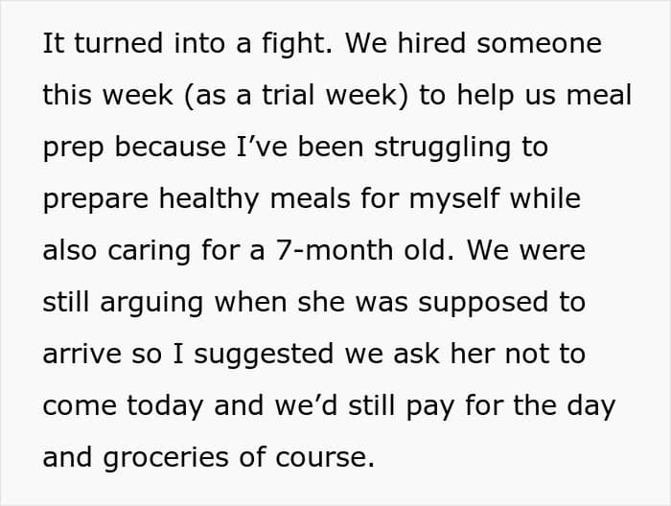The image size is (671, 506).
Task: Click the word "arrive"
Action: (80, 354)
